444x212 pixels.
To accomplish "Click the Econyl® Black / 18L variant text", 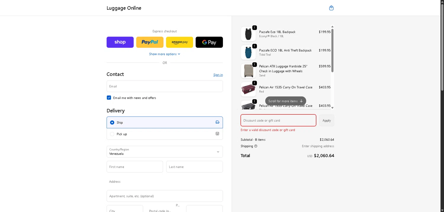I will [271, 36].
